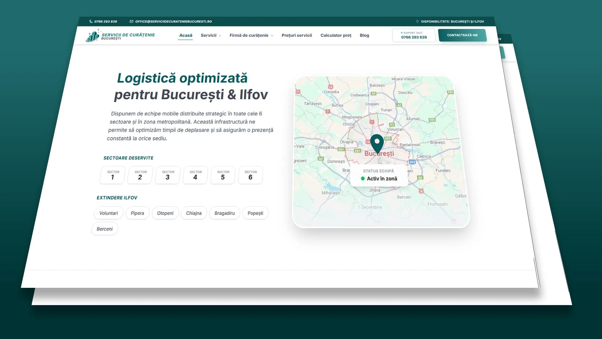Click the 0766 293 639 top bar link
The height and width of the screenshot is (339, 602).
105,21
